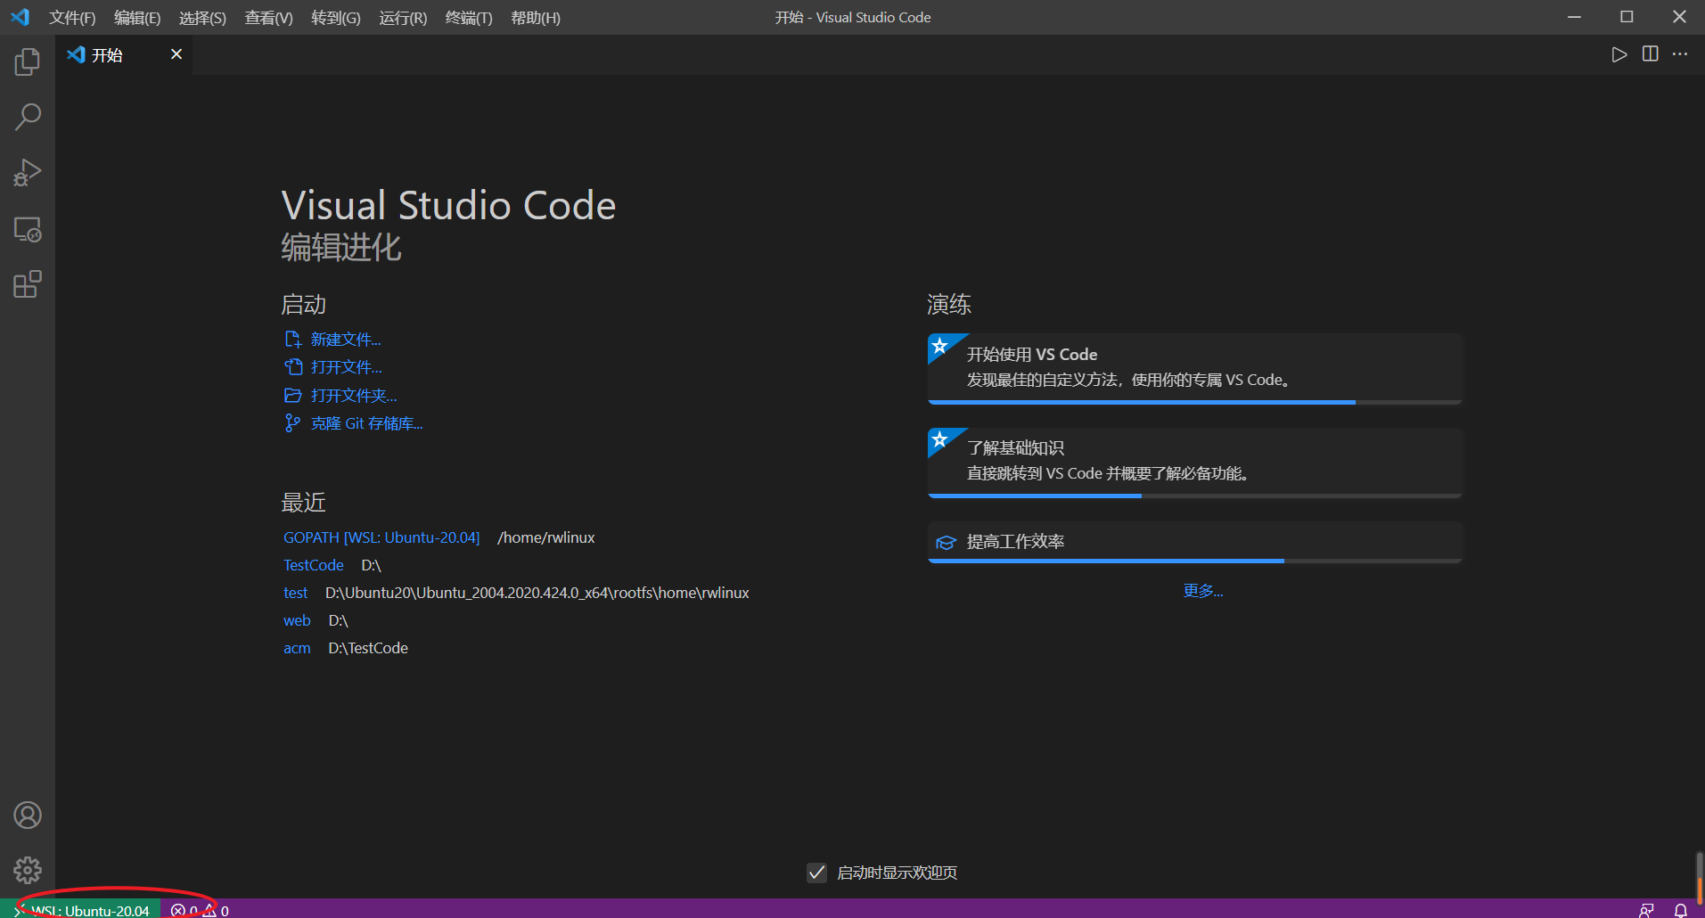Open the Accounts menu icon
1705x918 pixels.
point(28,815)
